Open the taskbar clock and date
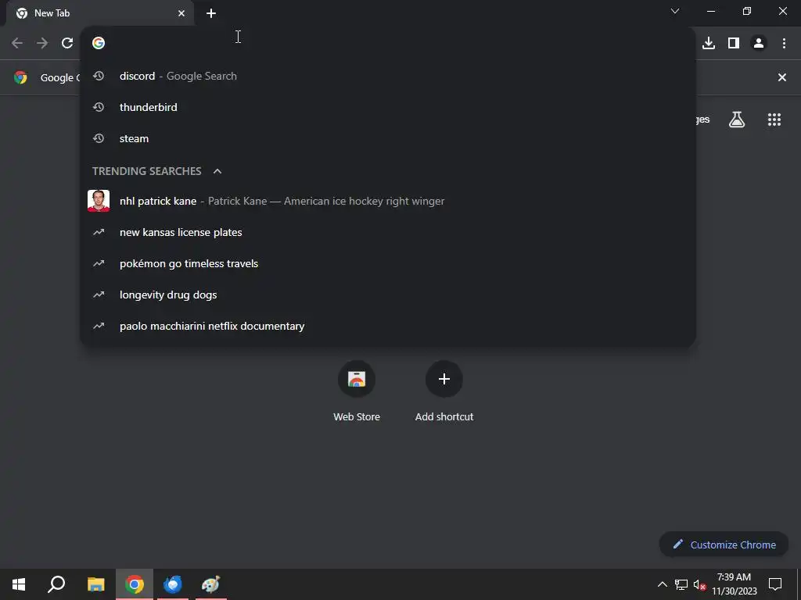This screenshot has height=600, width=801. coord(734,584)
